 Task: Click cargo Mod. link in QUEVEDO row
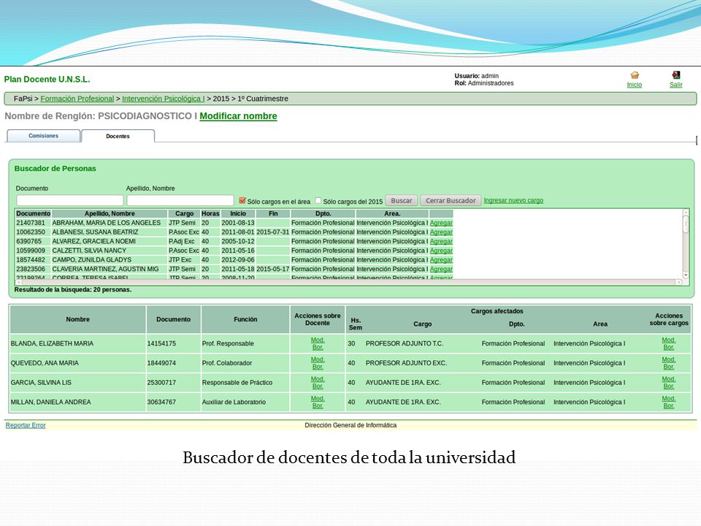tap(668, 359)
